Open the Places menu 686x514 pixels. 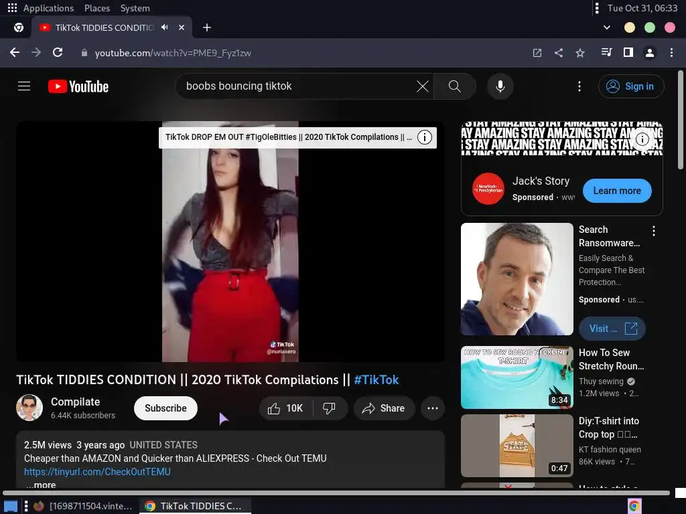pyautogui.click(x=96, y=8)
